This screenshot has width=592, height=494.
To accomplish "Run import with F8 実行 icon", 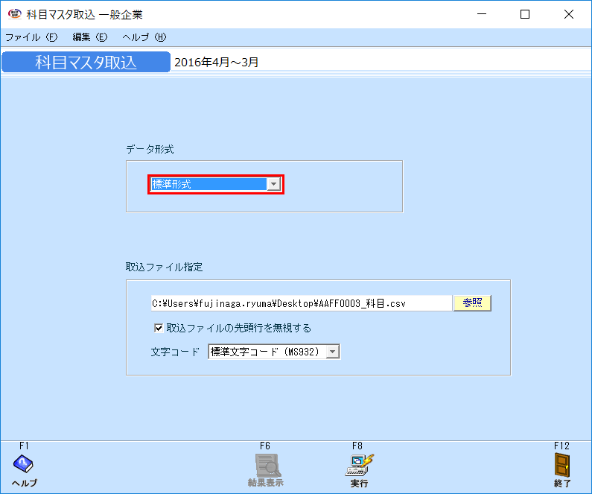I will 359,465.
